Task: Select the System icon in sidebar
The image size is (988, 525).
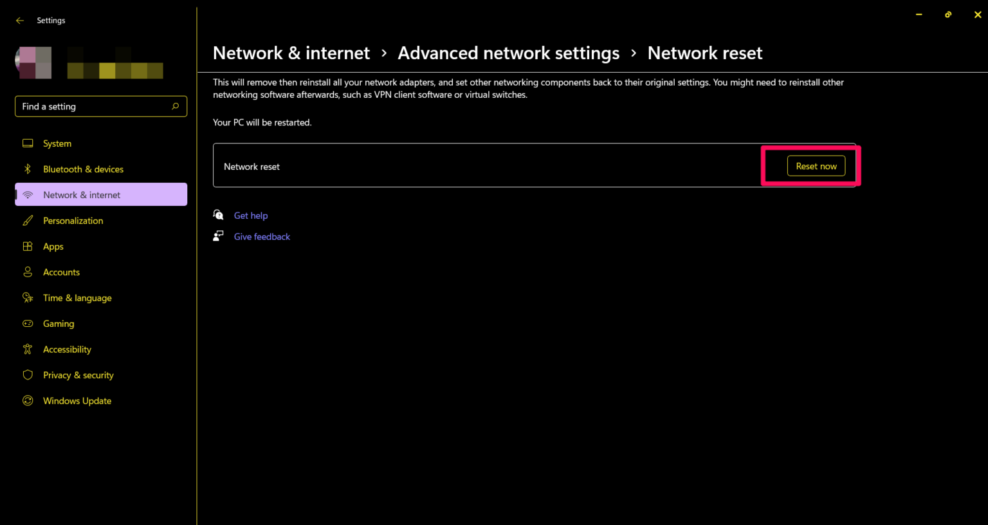Action: [x=28, y=143]
